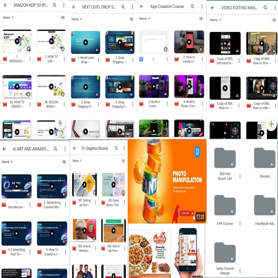Play the 2. Drop Shipping video thumbnail
The image size is (278, 278).
[x=120, y=42]
